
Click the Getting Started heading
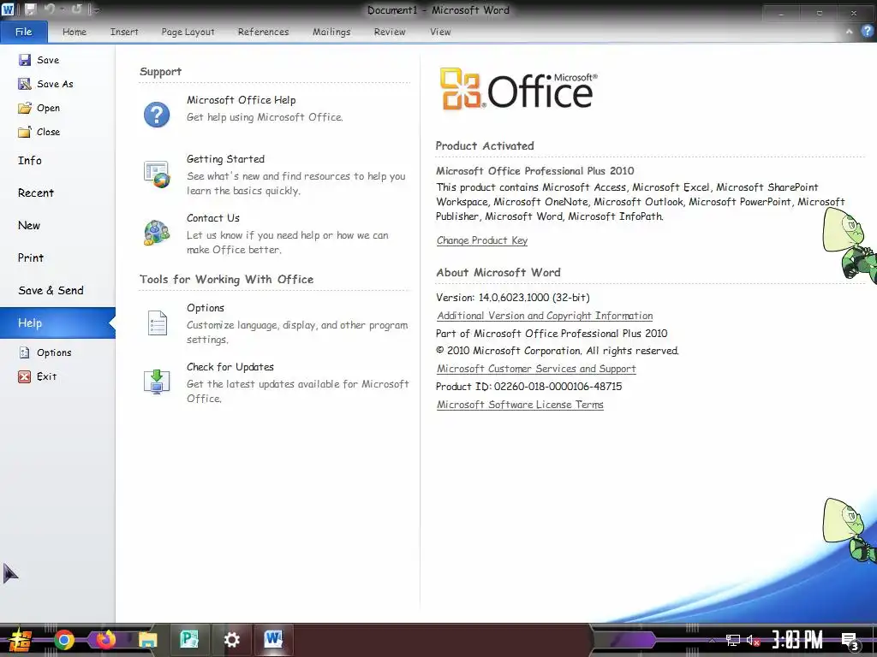pos(226,159)
